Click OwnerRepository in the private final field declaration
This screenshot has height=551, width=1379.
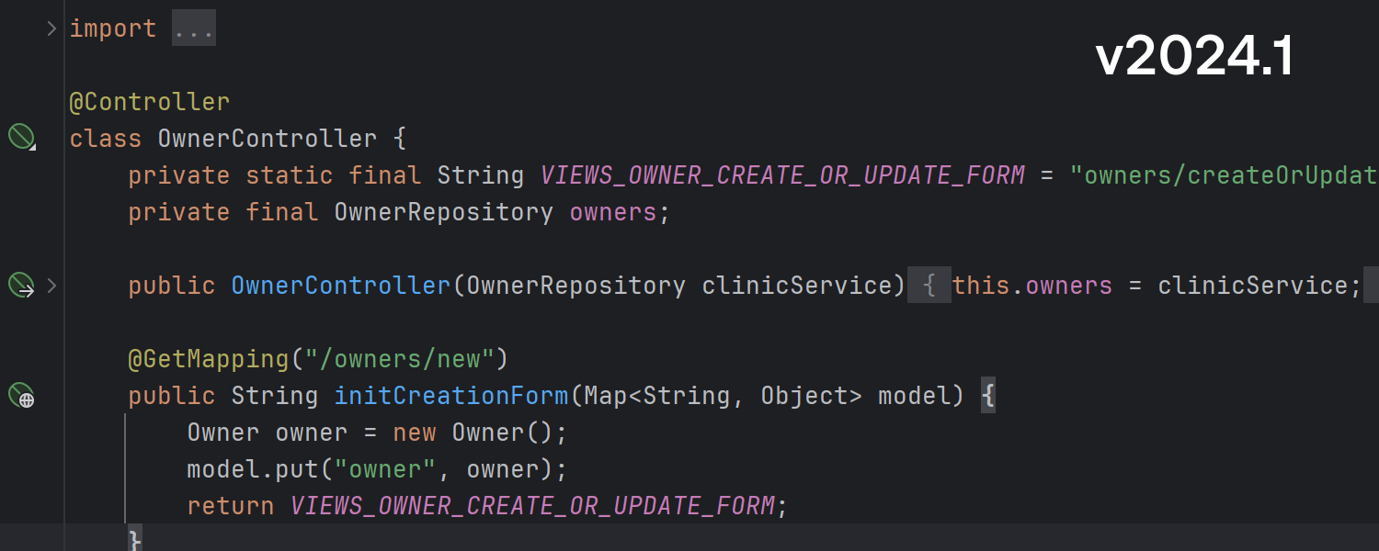click(x=444, y=212)
